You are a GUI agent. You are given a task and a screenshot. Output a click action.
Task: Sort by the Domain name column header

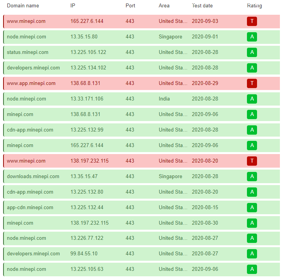[23, 6]
